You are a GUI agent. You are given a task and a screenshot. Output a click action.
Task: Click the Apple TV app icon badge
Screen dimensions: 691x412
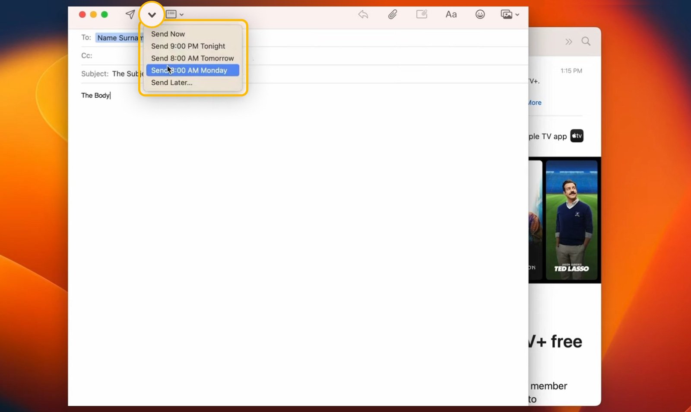coord(577,135)
